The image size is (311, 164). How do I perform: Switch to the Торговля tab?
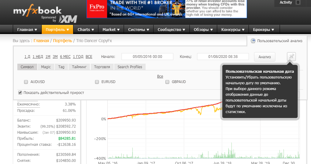(x=102, y=67)
